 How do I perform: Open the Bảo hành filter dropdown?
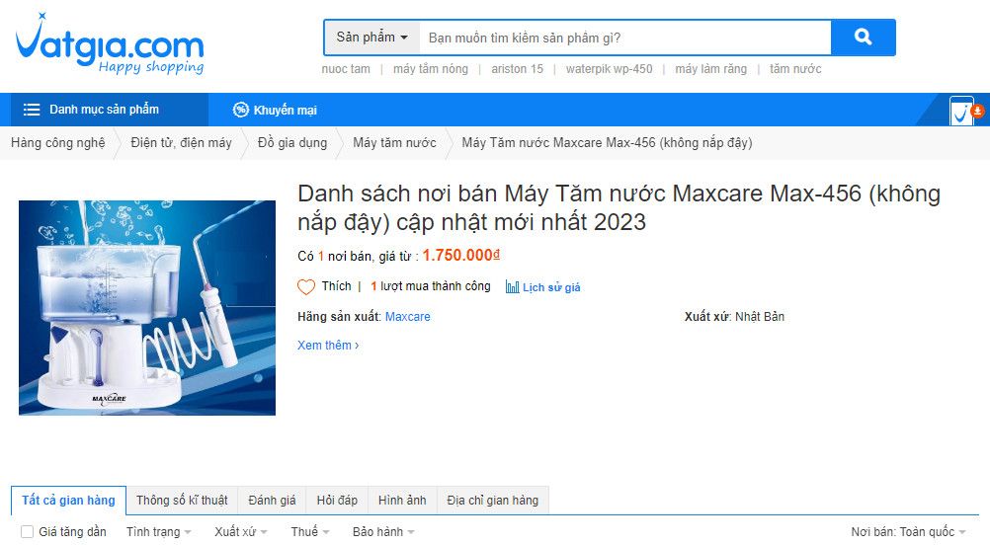pyautogui.click(x=383, y=532)
